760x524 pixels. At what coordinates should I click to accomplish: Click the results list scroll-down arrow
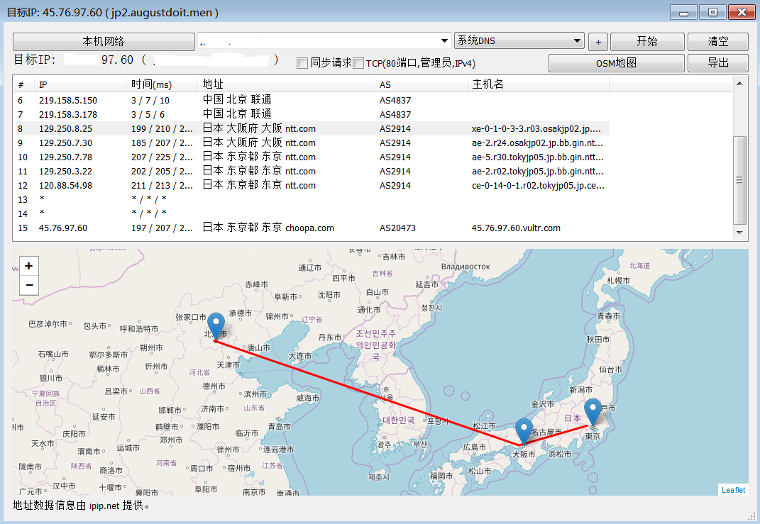(x=739, y=233)
